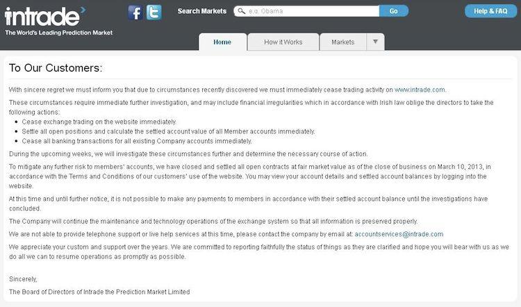Click the magnifier icon in search box
Image resolution: width=521 pixels, height=307 pixels.
tap(242, 11)
